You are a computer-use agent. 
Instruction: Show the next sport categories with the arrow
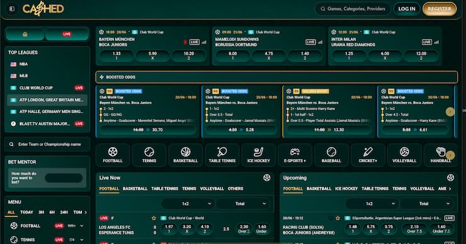[x=450, y=155]
